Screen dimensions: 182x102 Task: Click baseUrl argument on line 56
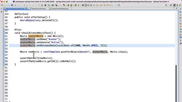[x=85, y=52]
